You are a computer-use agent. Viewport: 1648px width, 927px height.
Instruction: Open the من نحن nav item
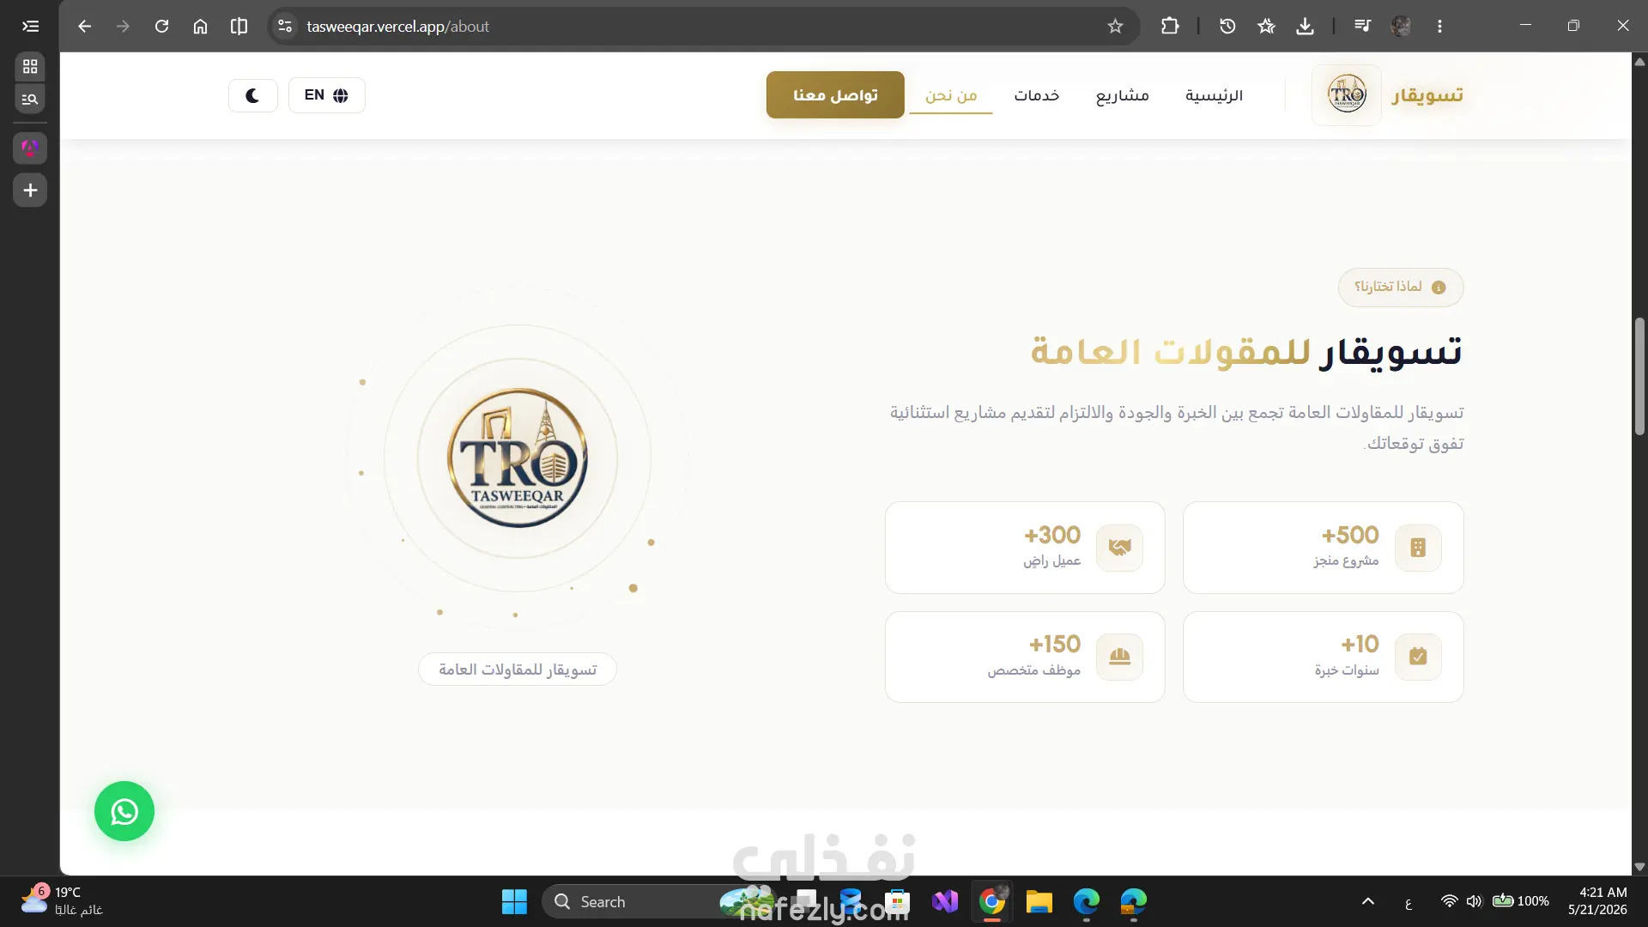click(x=951, y=95)
